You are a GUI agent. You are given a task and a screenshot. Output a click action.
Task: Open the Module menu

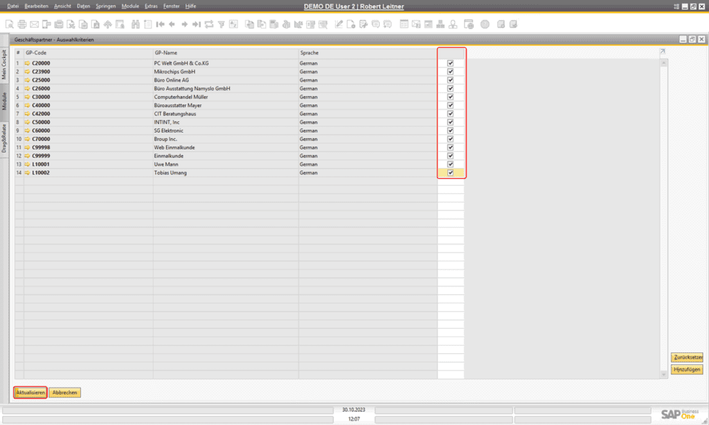pos(129,6)
